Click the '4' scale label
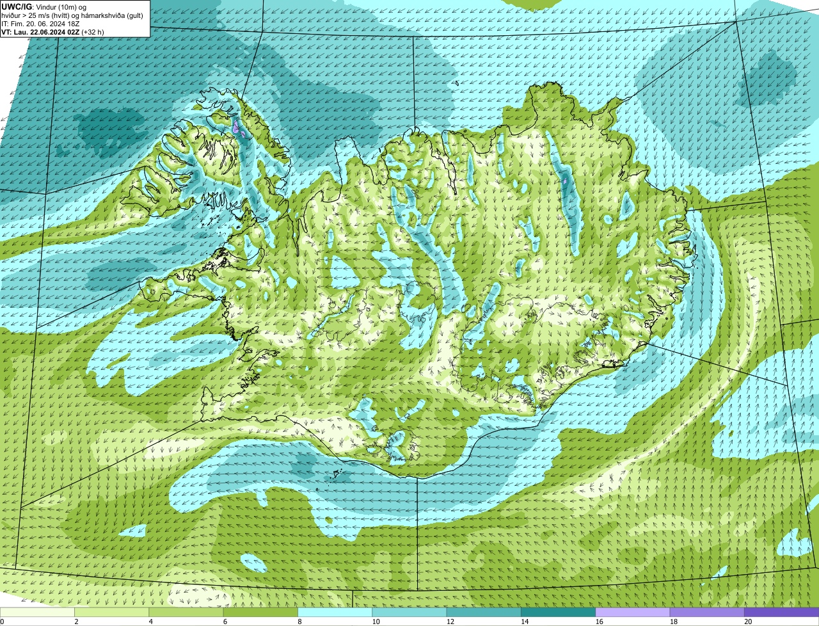This screenshot has height=626, width=819. [x=150, y=622]
